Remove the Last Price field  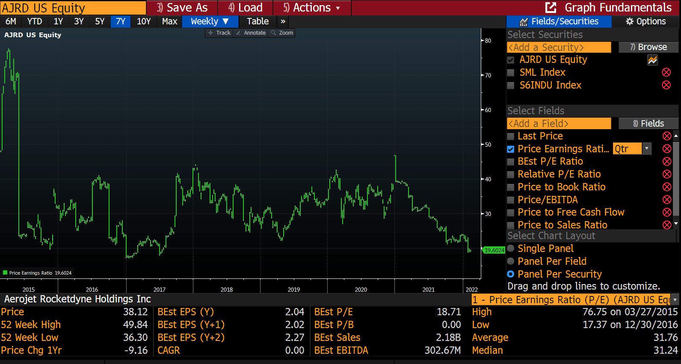tap(667, 136)
